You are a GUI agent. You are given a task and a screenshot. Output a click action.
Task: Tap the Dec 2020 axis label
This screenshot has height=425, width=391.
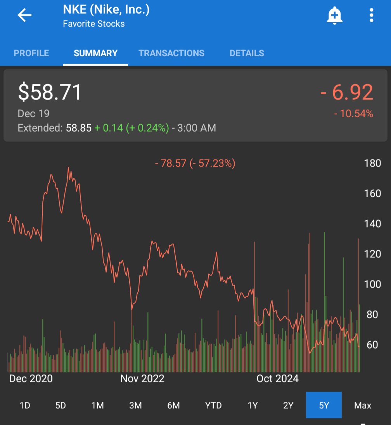tap(31, 379)
